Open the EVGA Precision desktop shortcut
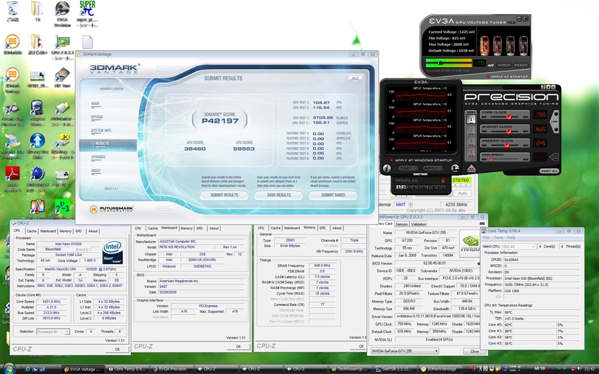The height and width of the screenshot is (374, 599). [x=62, y=8]
